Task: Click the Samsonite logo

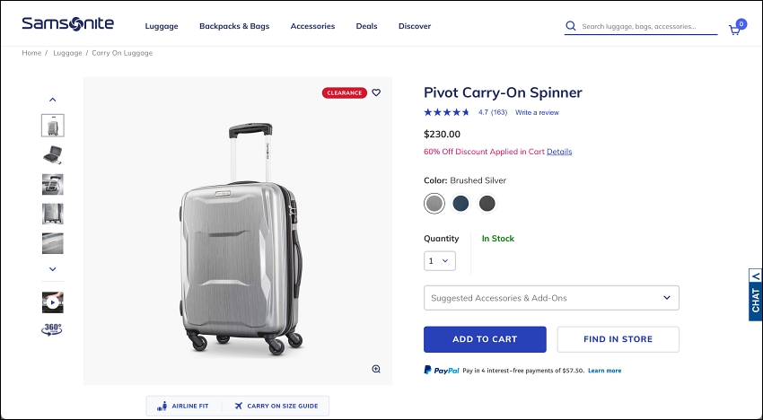Action: [x=67, y=23]
